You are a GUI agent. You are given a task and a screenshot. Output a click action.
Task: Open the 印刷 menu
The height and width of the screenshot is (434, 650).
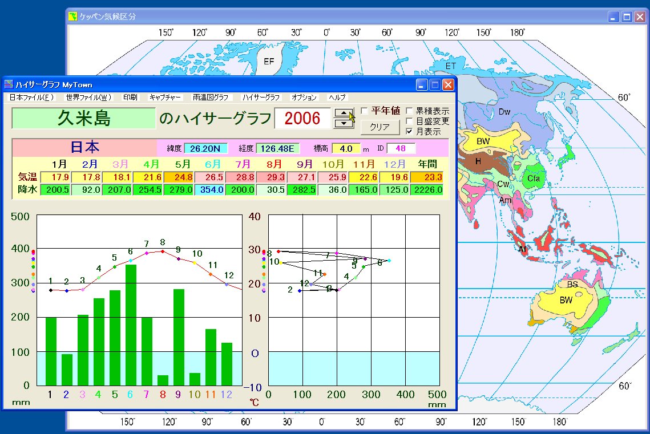(130, 98)
